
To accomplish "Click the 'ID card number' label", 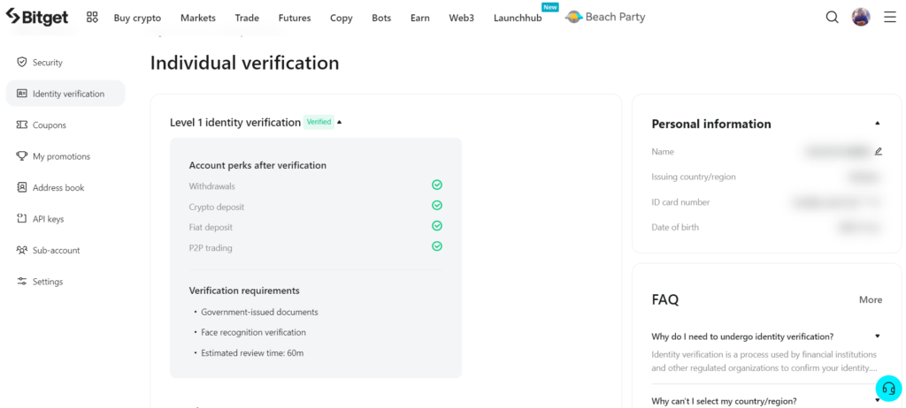I will (680, 202).
